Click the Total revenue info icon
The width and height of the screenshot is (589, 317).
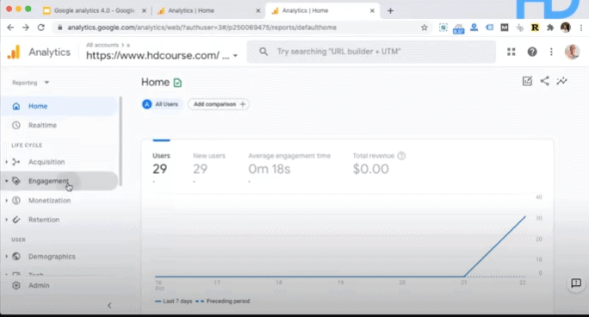click(x=401, y=156)
